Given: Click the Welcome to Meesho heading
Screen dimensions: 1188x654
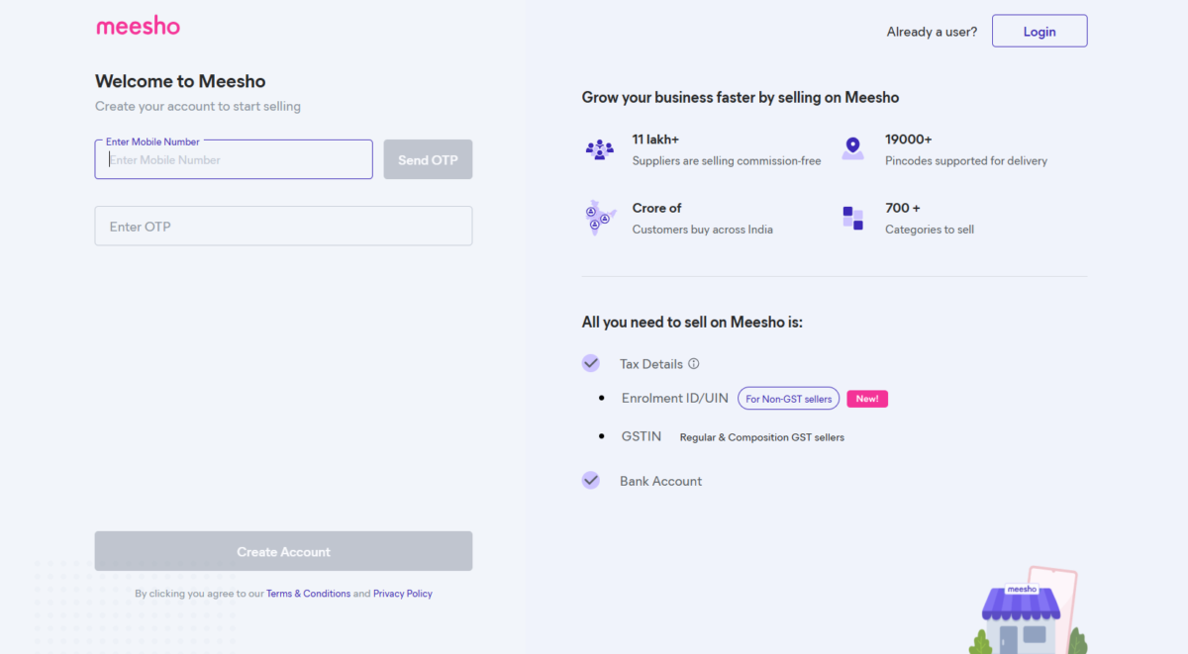Looking at the screenshot, I should 180,81.
